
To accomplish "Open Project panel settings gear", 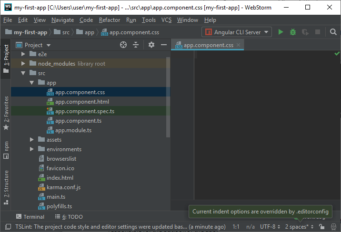I will tap(151, 45).
